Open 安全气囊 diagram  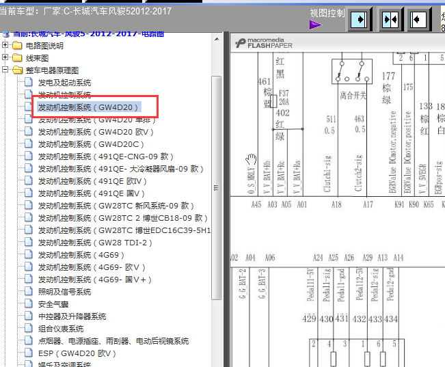click(53, 304)
